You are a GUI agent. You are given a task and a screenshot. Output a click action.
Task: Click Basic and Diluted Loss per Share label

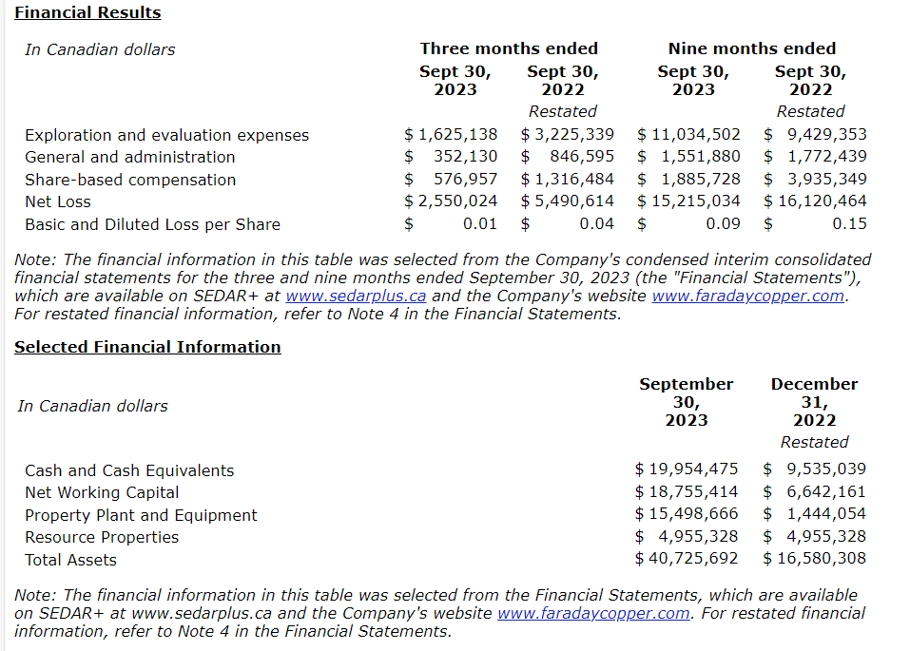(x=152, y=224)
